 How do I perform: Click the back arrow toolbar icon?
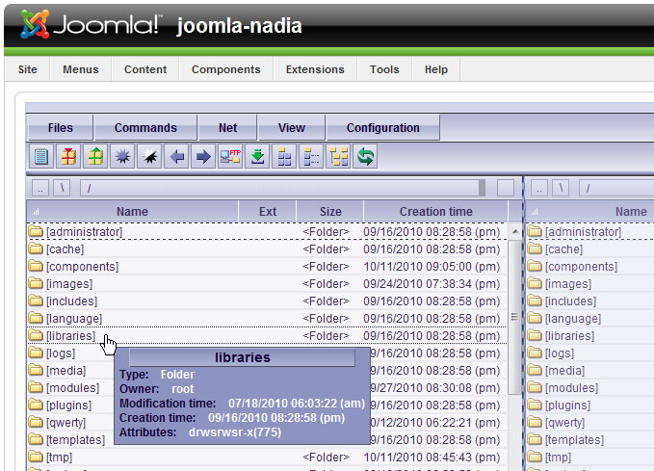tap(176, 157)
